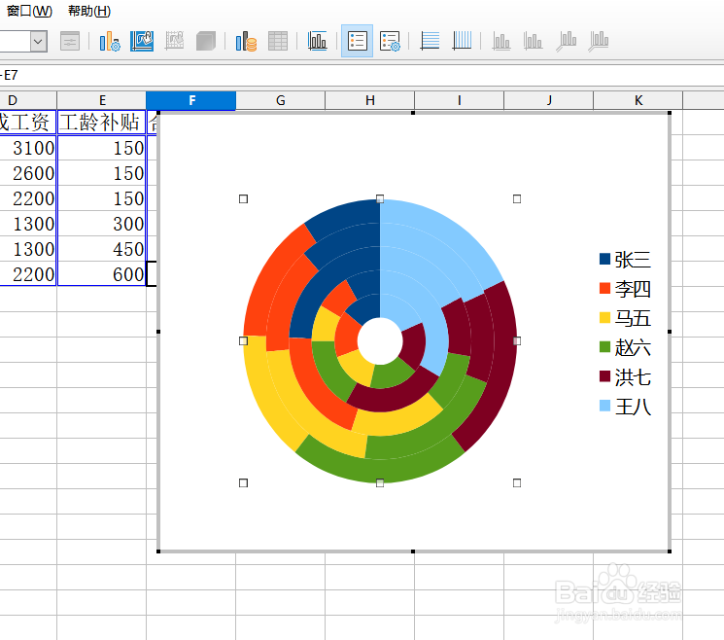Select column G header
This screenshot has height=640, width=724.
tap(280, 100)
